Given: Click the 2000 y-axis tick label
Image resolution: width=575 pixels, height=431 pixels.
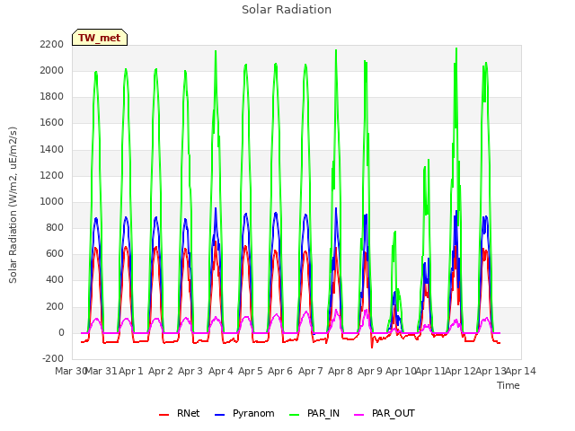Looking at the screenshot, I should point(52,70).
